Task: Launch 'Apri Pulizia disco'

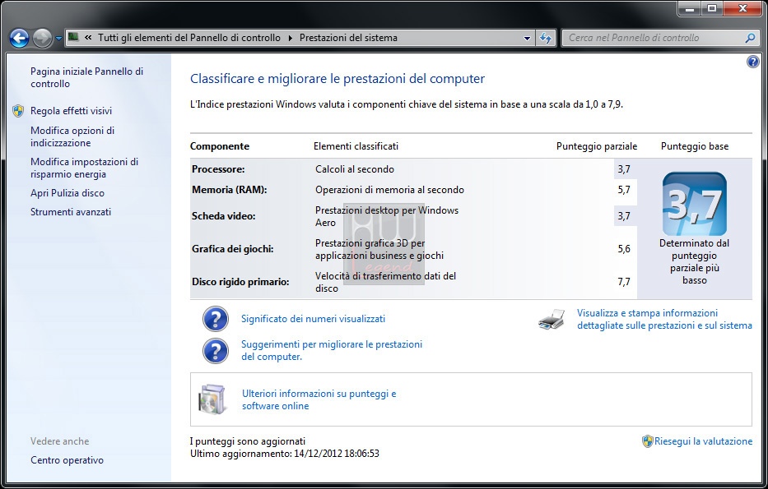Action: pyautogui.click(x=67, y=193)
